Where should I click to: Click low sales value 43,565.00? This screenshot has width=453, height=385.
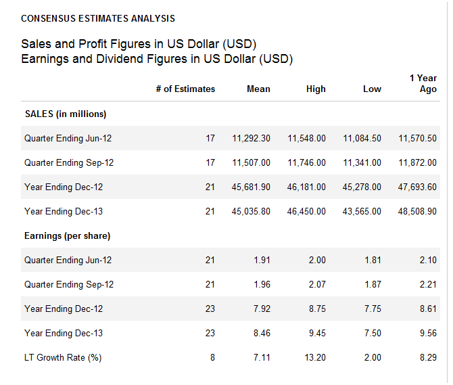pyautogui.click(x=362, y=211)
